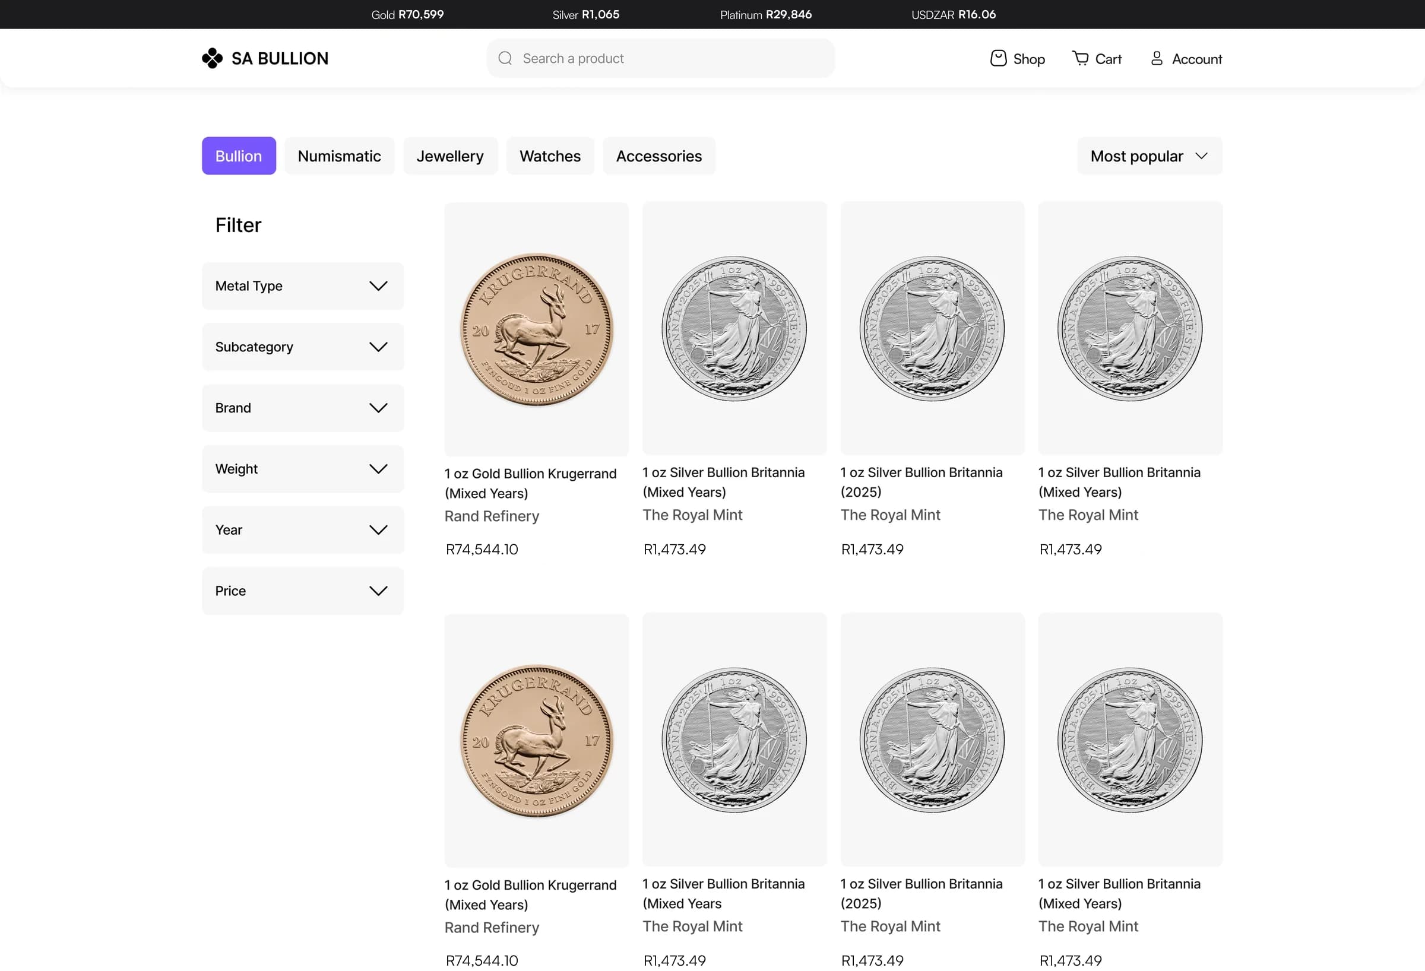
Task: Click the USDZAR R16.06 ticker rate
Action: point(954,15)
